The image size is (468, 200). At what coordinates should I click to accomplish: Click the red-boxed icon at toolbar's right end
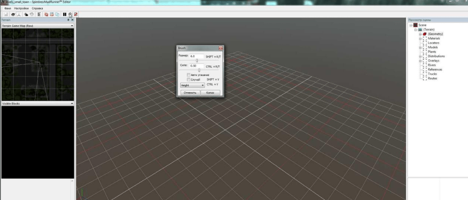(x=75, y=14)
